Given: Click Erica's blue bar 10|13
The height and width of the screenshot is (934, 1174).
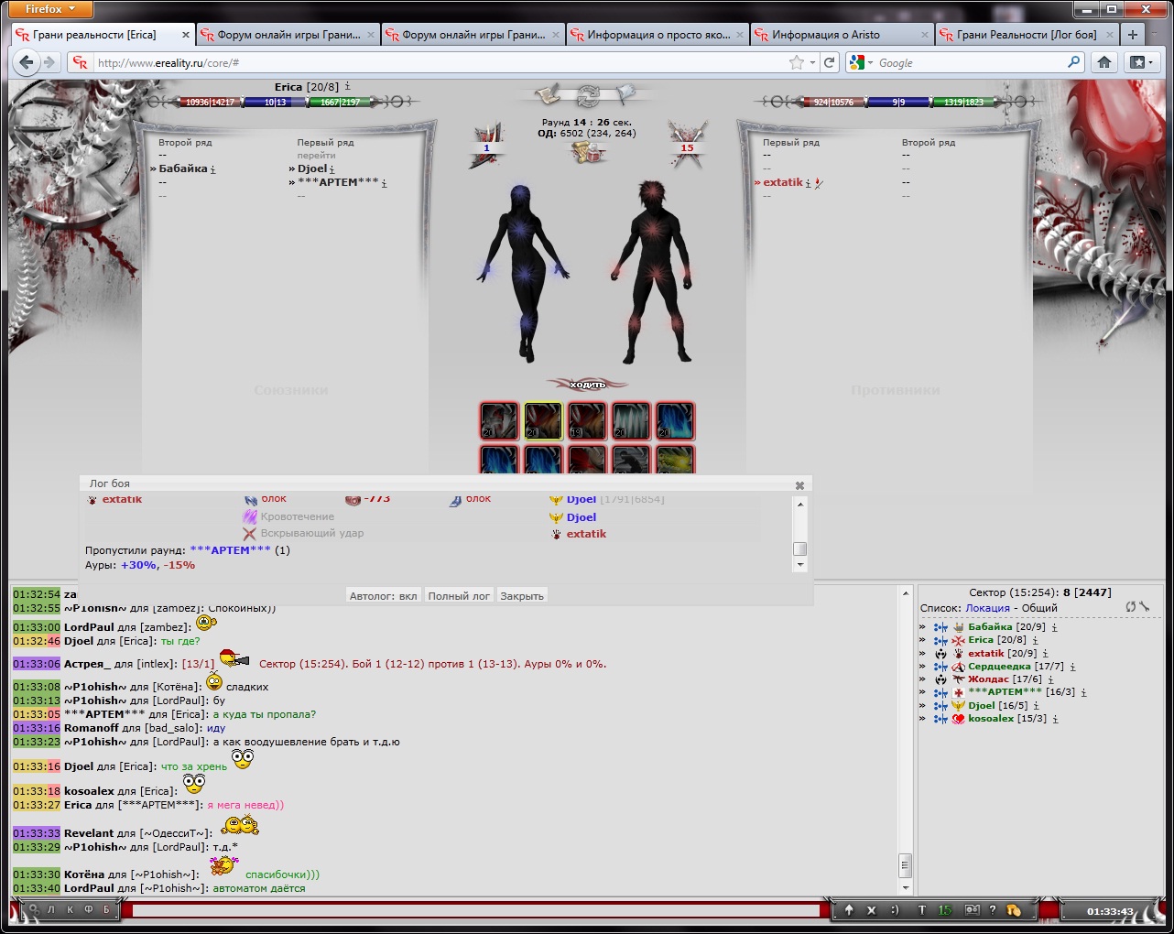Looking at the screenshot, I should coord(275,103).
